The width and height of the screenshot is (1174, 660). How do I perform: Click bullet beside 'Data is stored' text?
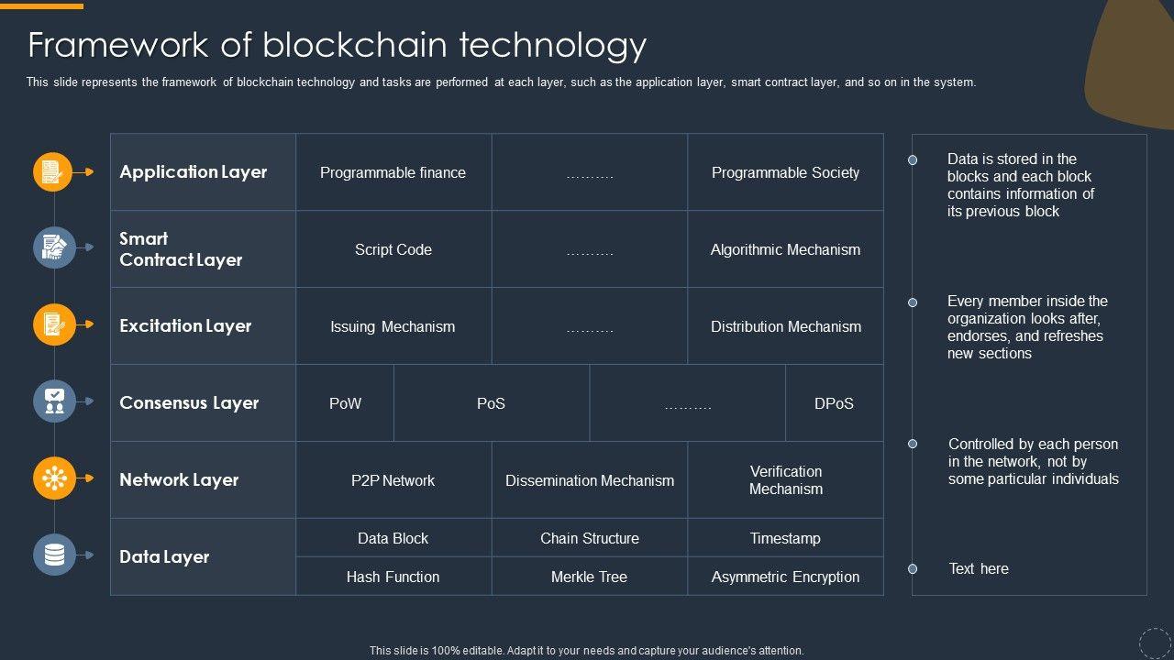(x=913, y=159)
